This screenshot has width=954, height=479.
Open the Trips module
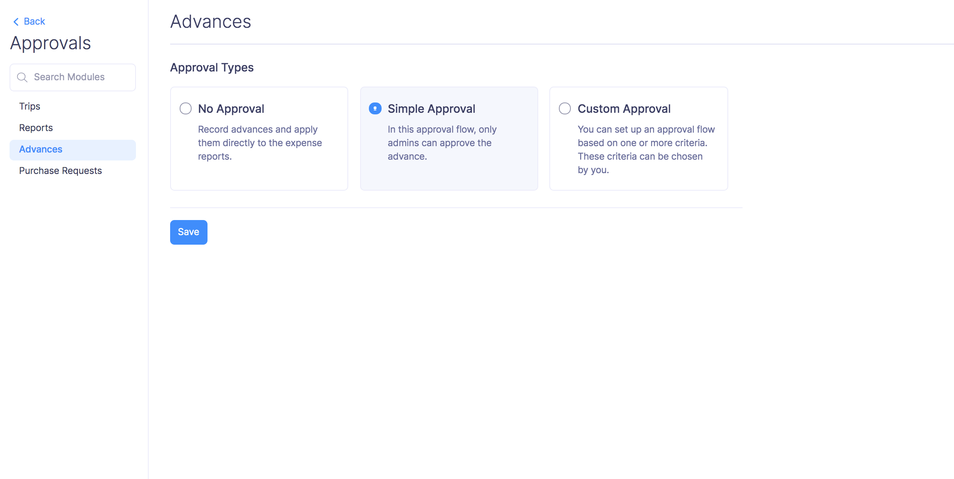point(30,106)
